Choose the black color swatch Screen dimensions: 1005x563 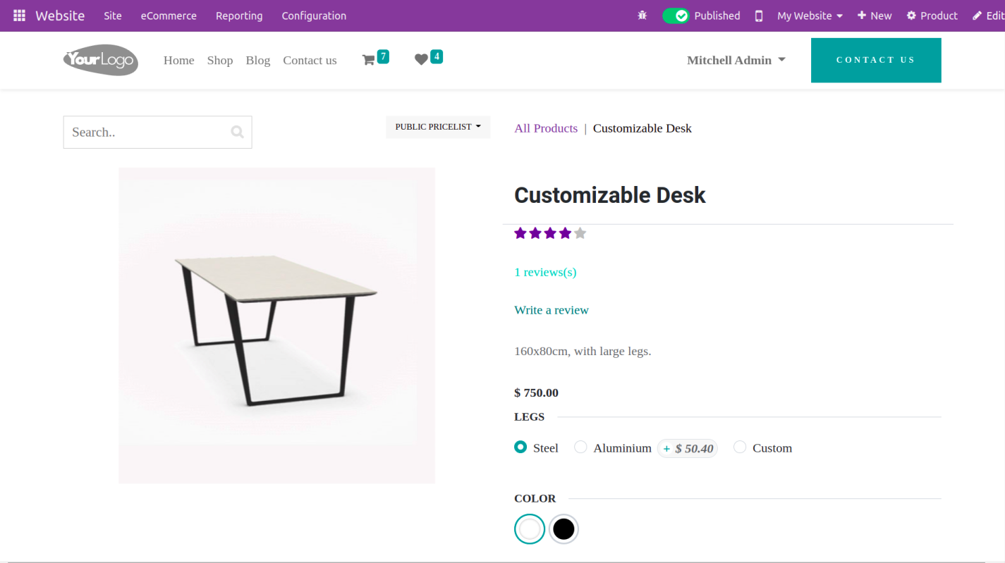564,529
